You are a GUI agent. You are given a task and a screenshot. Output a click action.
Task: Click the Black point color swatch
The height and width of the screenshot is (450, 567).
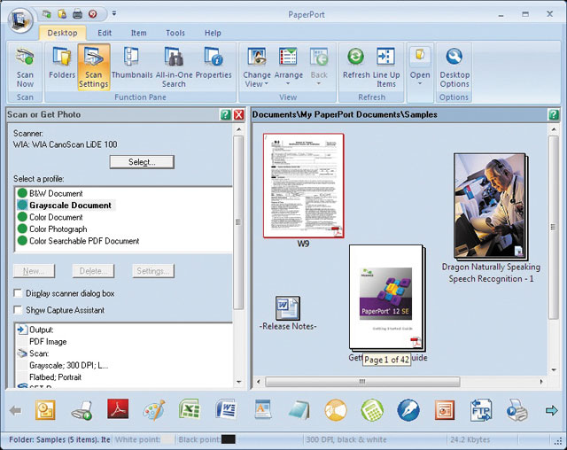pos(229,439)
